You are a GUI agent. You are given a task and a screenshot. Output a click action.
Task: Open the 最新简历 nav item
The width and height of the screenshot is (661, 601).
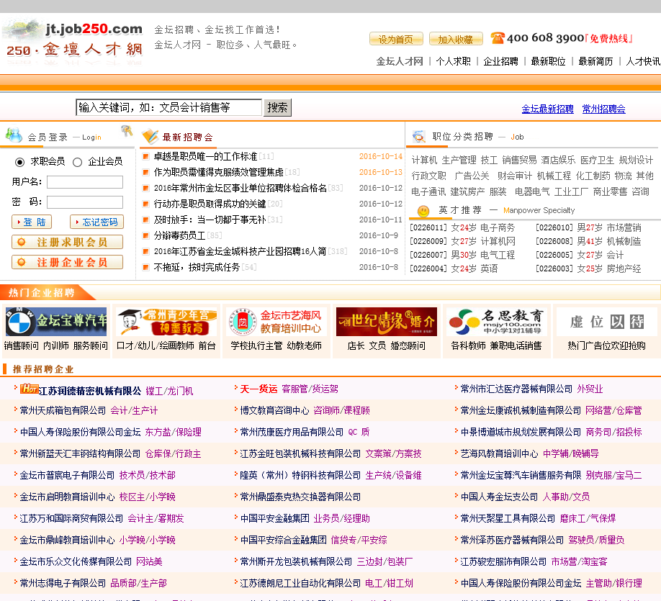595,61
